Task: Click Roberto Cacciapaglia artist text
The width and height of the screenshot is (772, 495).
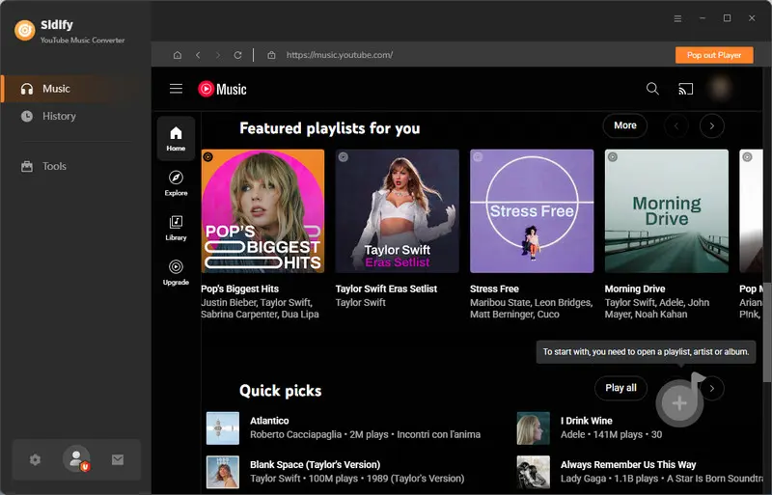Action: (295, 434)
